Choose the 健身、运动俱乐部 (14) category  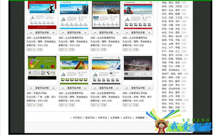tap(174, 89)
